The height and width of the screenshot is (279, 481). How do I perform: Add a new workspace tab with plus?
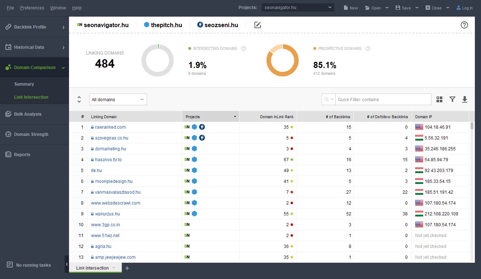coord(127,268)
